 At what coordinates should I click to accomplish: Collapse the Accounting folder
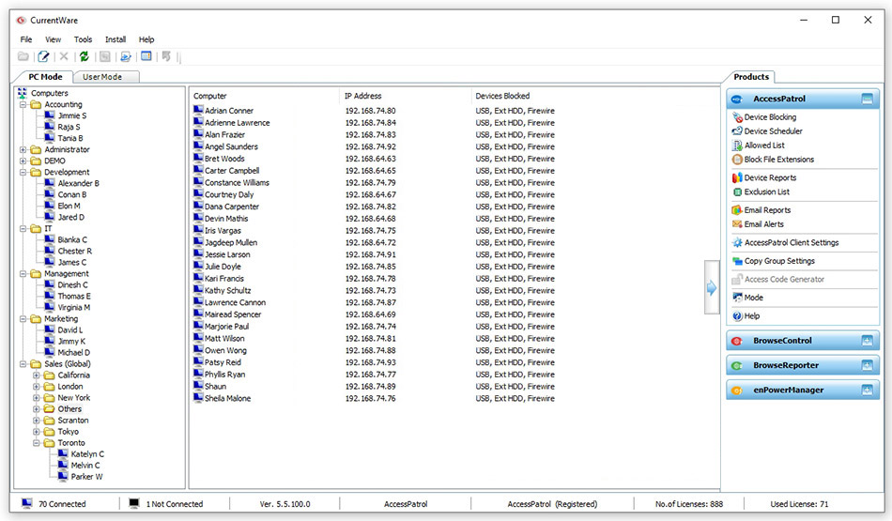pos(23,104)
